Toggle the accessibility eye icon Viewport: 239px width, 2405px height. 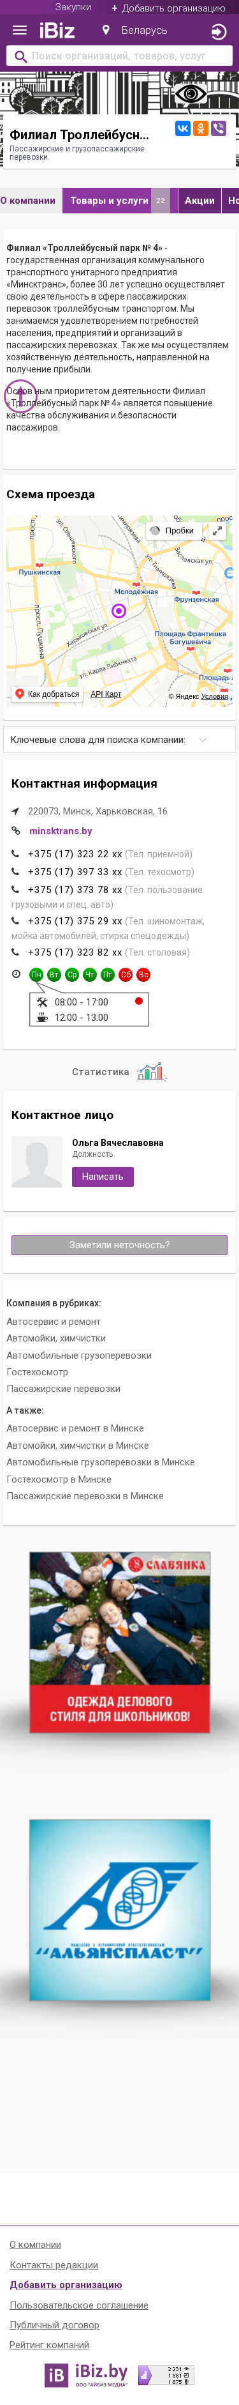click(x=191, y=93)
